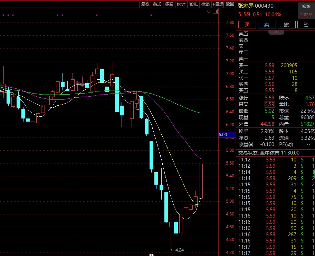Click the diamond icon above the chart

pos(209,11)
